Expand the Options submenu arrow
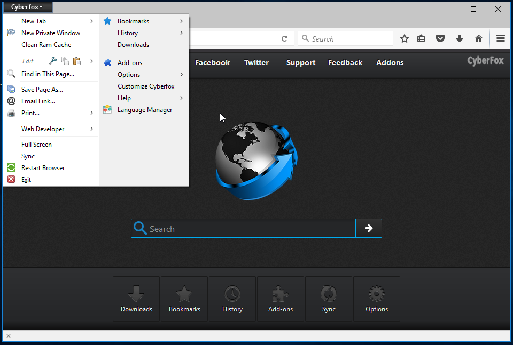The height and width of the screenshot is (345, 513). click(181, 75)
